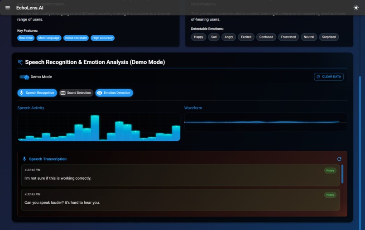
Task: Click the Speech Activity label
Action: [31, 108]
